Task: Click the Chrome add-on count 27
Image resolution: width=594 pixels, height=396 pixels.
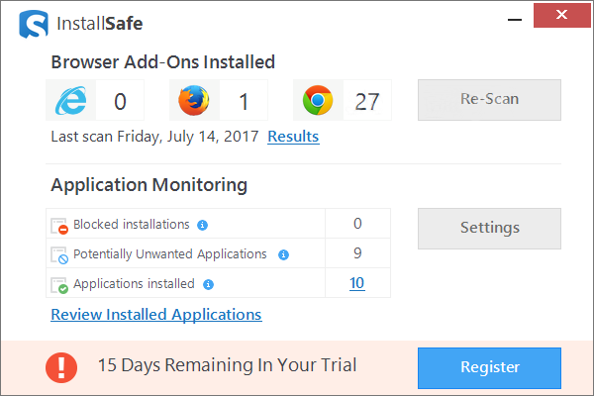Action: [366, 100]
